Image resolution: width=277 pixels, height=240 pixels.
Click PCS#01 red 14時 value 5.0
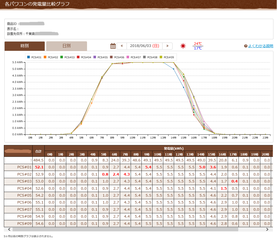coord(202,167)
